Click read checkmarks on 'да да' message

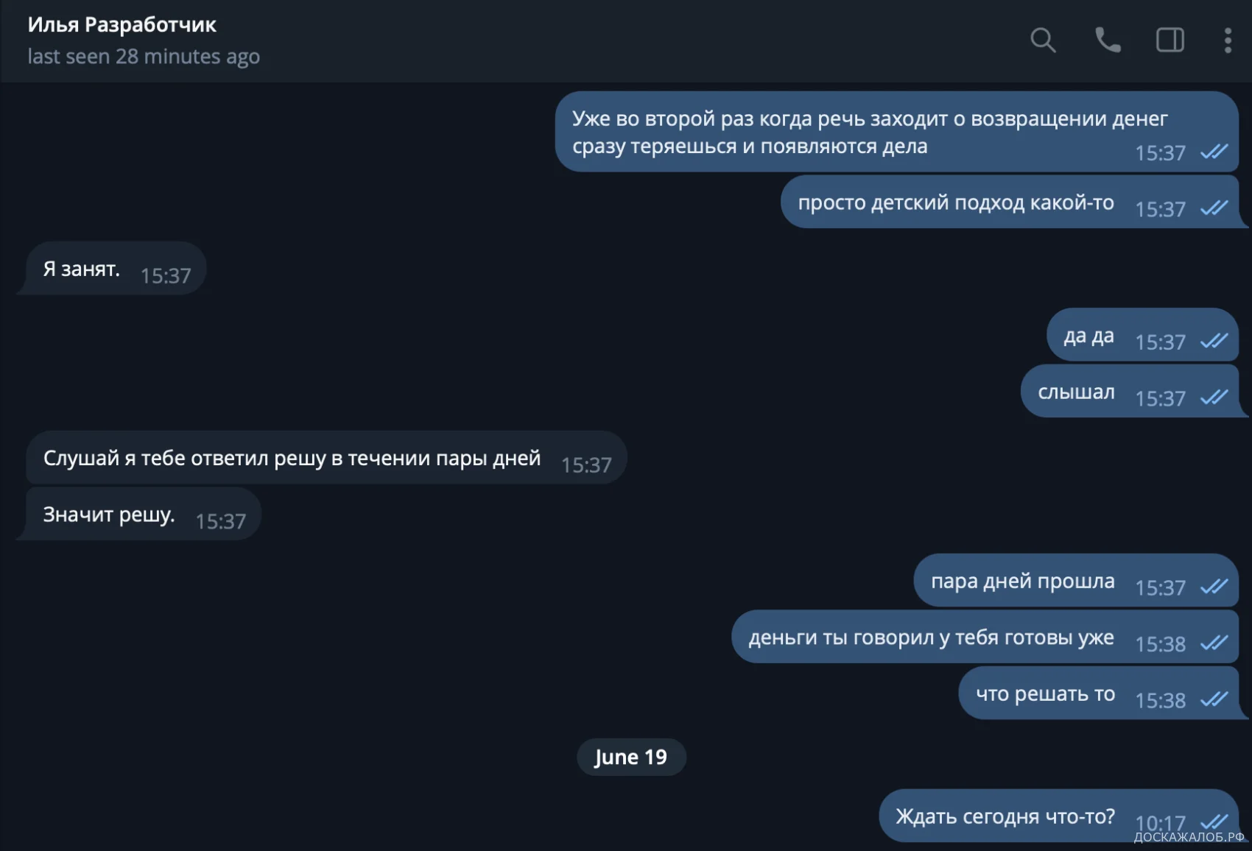pyautogui.click(x=1214, y=340)
